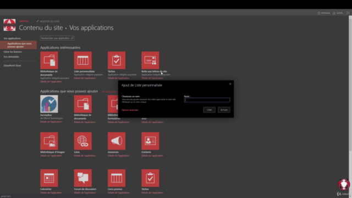Click the Contenu du site breadcrumb
Viewport: 352px width, 198px height.
point(41,28)
